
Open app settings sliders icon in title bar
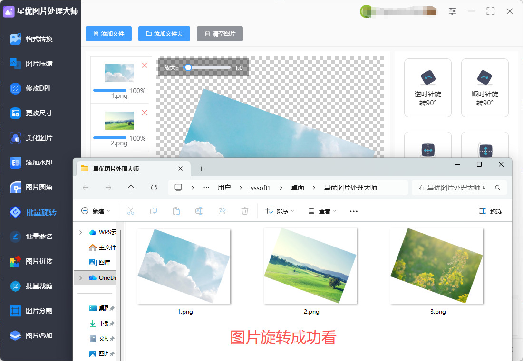(x=452, y=11)
